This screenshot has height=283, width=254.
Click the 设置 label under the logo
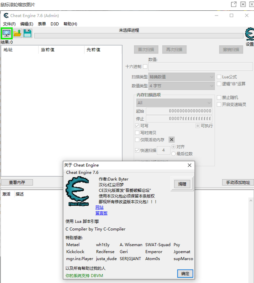coord(250,44)
